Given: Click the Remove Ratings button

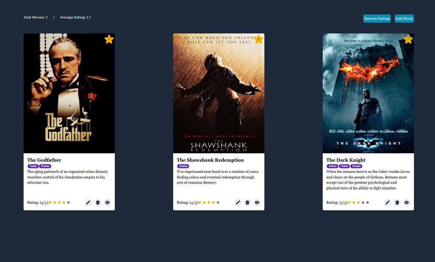Looking at the screenshot, I should point(377,19).
